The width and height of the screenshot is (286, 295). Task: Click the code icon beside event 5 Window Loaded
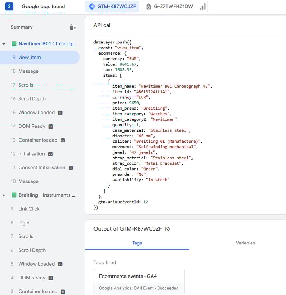(x=60, y=264)
